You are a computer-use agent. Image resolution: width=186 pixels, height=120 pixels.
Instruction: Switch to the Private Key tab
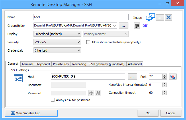click(61, 64)
